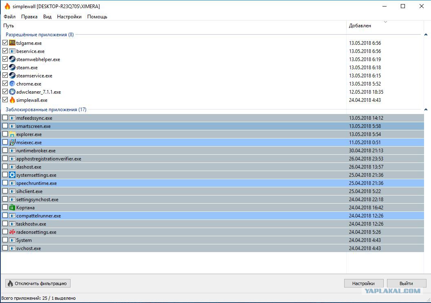Image resolution: width=431 pixels, height=303 pixels.
Task: Click date 24.04.2018 16:42
Action: [x=366, y=208]
